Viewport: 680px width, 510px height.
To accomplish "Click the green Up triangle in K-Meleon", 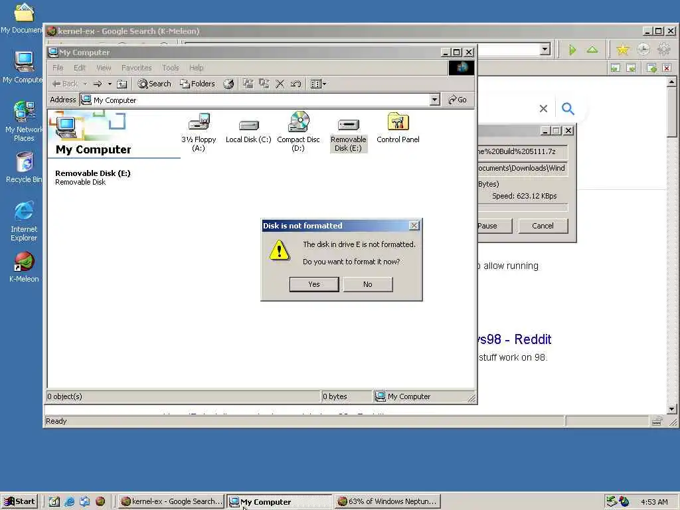I will (x=592, y=49).
